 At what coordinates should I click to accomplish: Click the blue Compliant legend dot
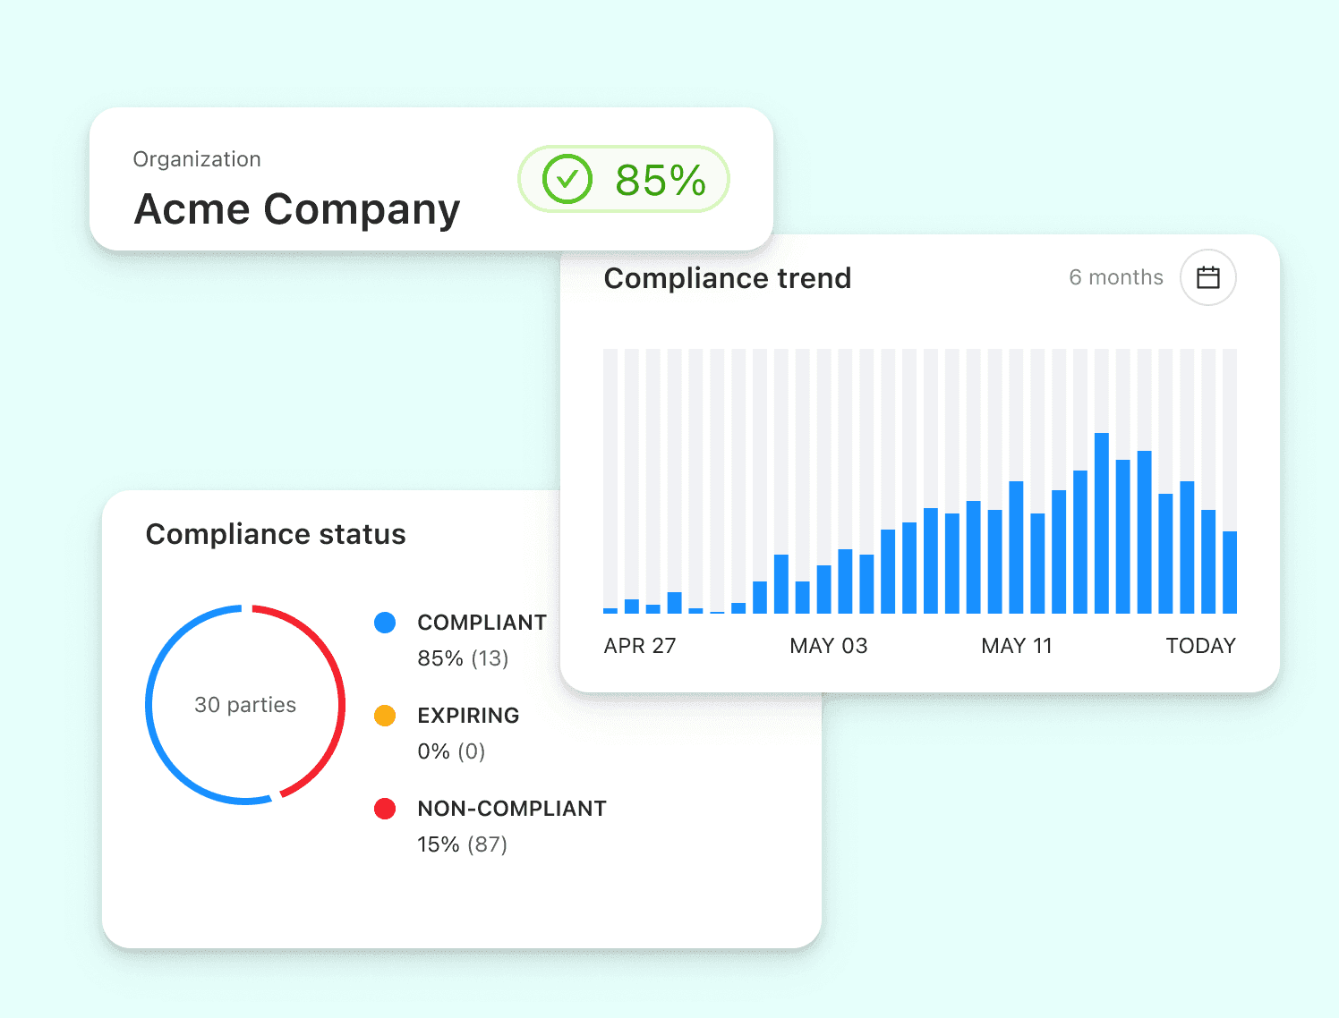click(385, 623)
